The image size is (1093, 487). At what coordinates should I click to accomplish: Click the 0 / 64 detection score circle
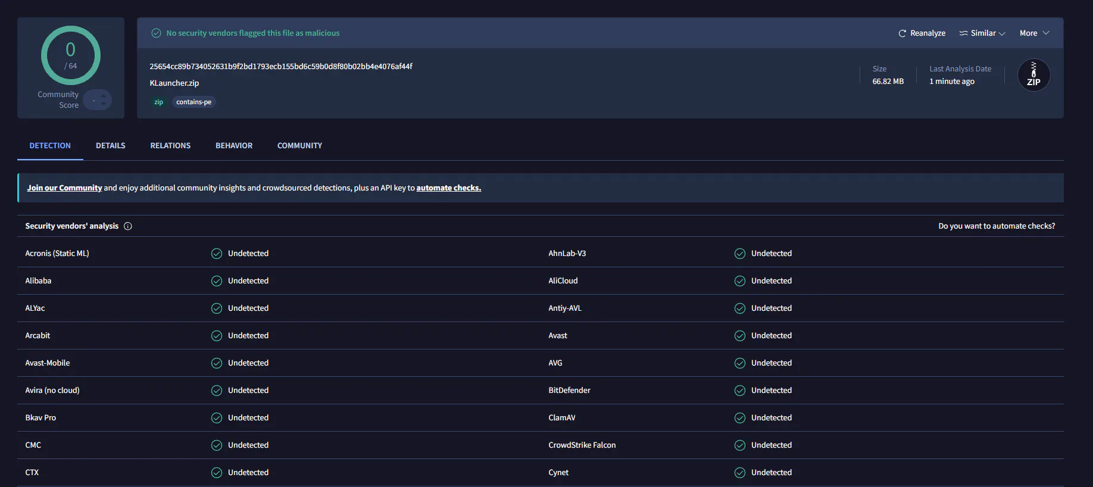coord(71,55)
